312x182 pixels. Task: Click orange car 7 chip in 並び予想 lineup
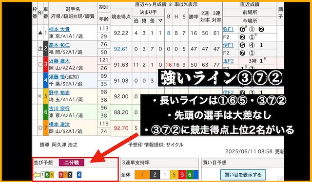[65, 175]
